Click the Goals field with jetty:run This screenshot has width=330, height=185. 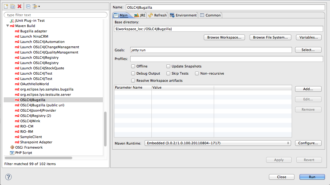pos(211,50)
